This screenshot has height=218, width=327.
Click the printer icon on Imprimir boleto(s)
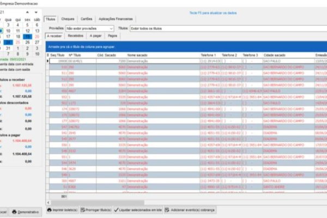(50, 210)
